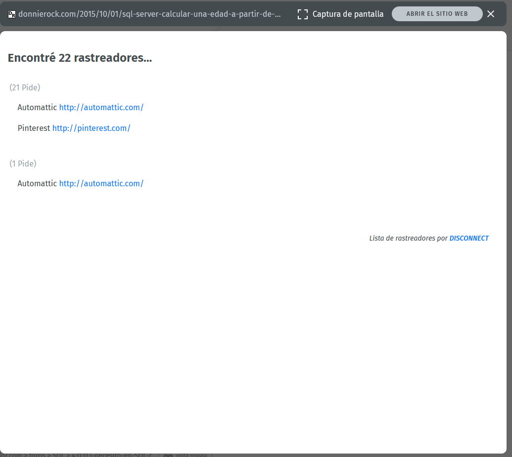Click the Encontré 22 rastreadores heading
This screenshot has height=457, width=512.
coord(80,58)
